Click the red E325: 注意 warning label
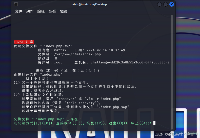This screenshot has width=200, height=138. (24, 42)
